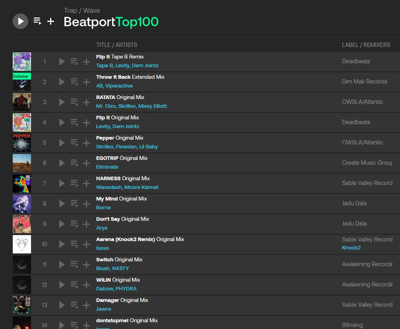Open 88rising label

[352, 325]
